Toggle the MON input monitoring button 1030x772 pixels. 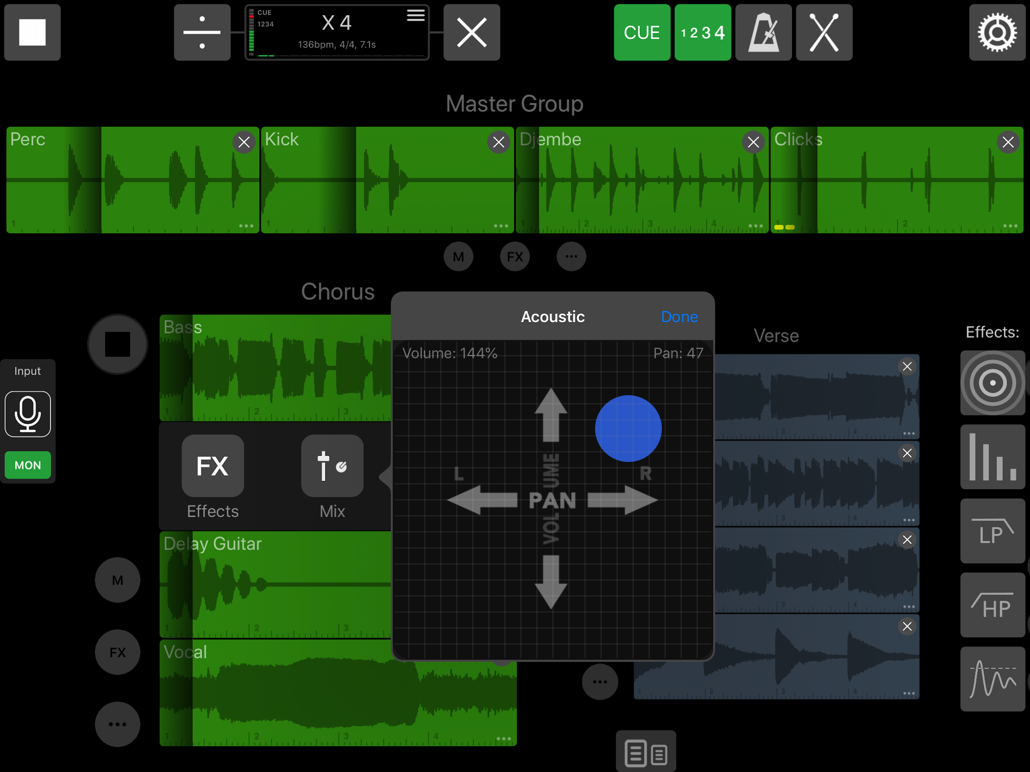click(x=28, y=465)
